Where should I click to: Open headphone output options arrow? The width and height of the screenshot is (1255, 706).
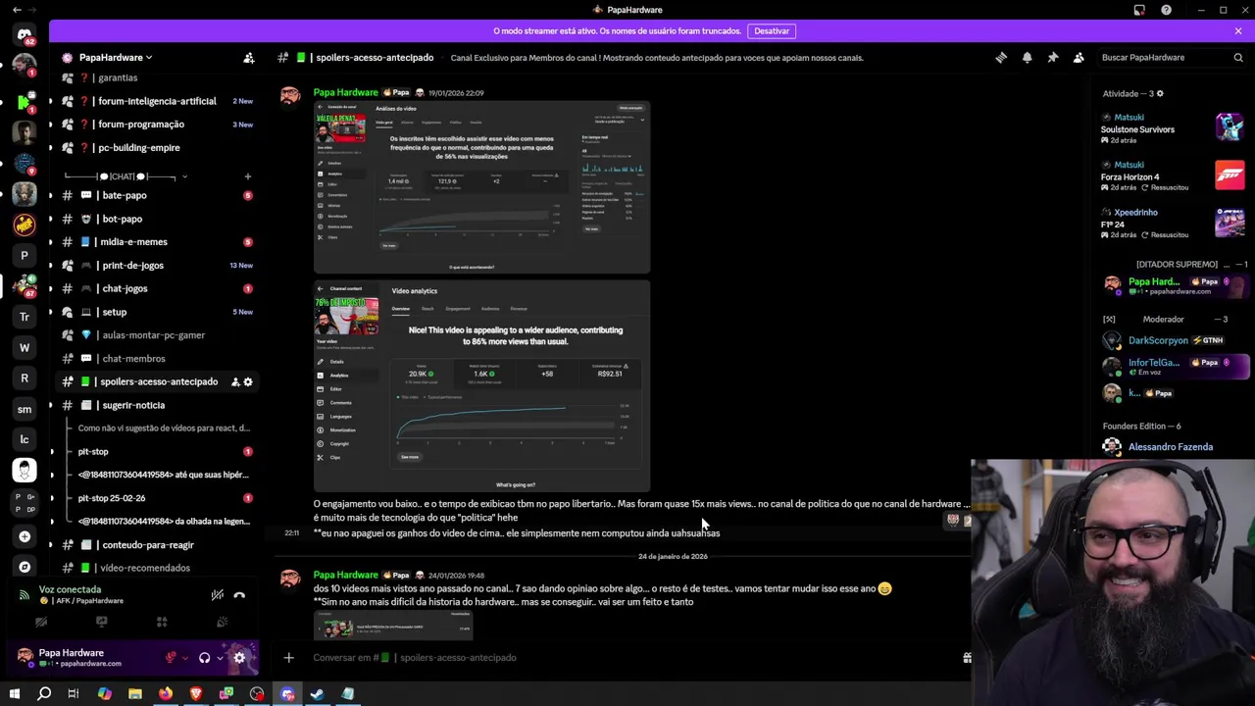coord(220,658)
